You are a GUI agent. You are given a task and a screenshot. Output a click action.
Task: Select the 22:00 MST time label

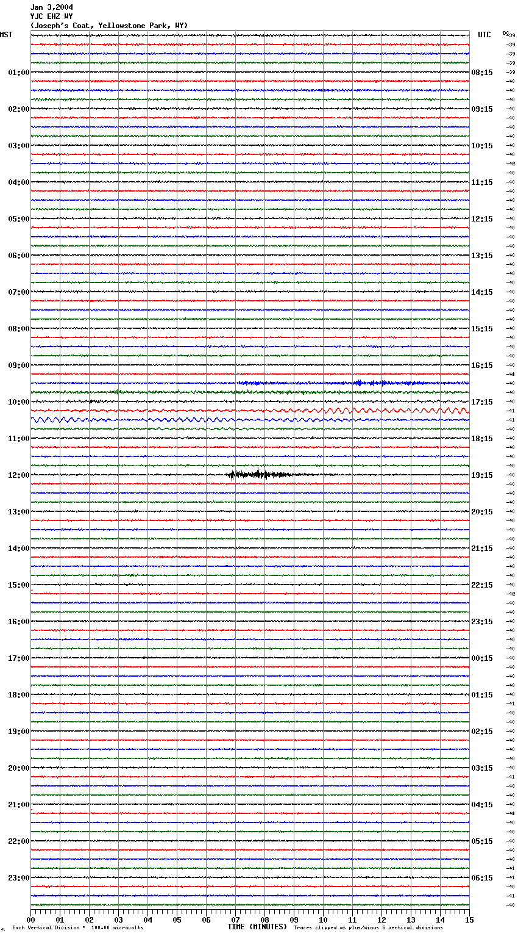tap(19, 841)
